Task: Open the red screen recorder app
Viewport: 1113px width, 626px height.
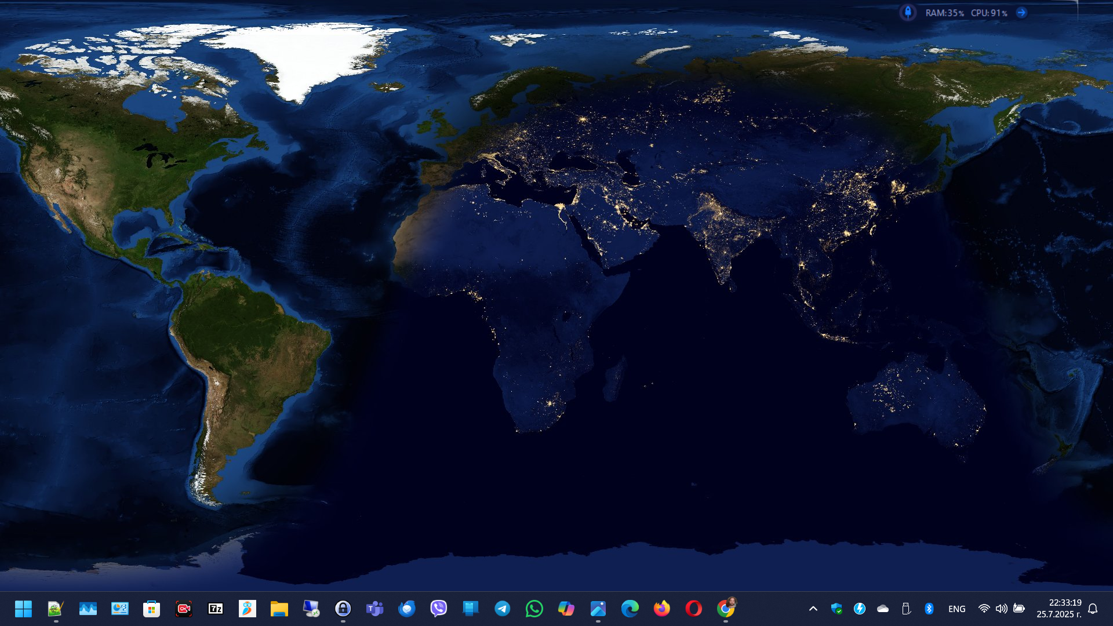Action: (x=183, y=609)
